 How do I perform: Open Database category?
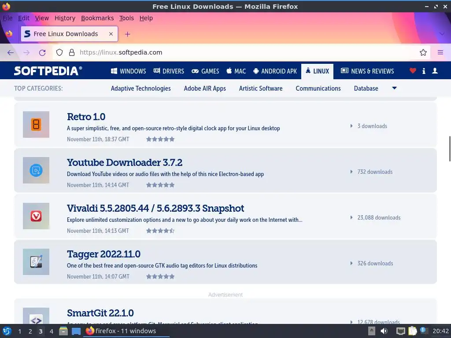pos(366,88)
